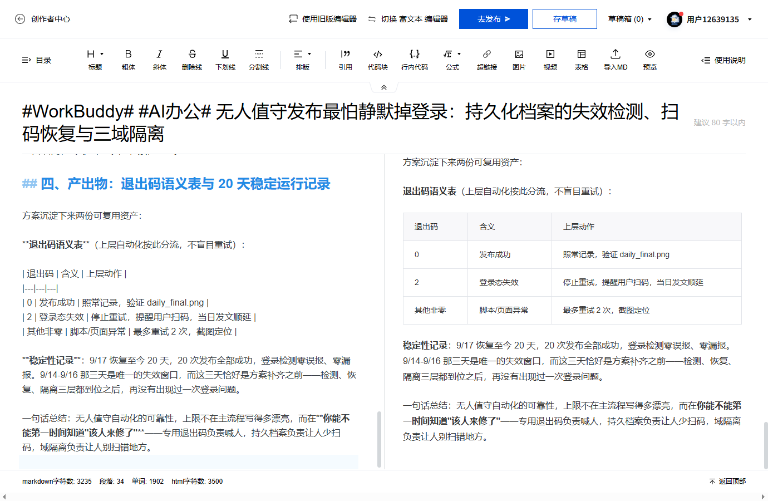The height and width of the screenshot is (501, 768).
Task: Click 段落: 34 in status bar
Action: [112, 482]
